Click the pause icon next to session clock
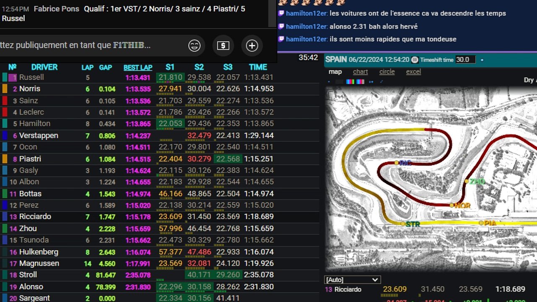Viewport: 537px width, 302px height. click(414, 60)
